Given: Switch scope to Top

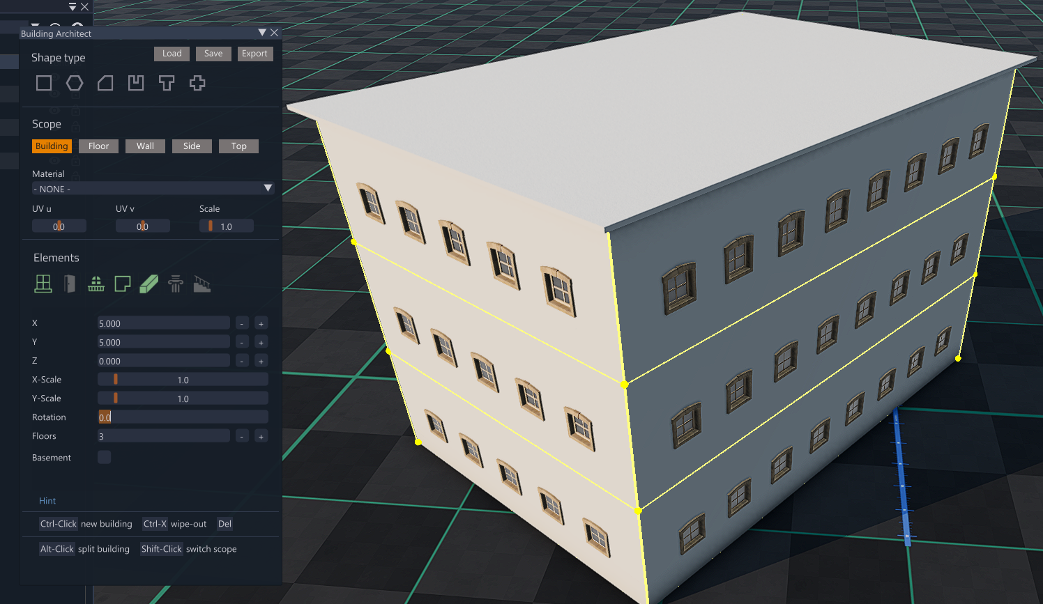Looking at the screenshot, I should point(238,146).
